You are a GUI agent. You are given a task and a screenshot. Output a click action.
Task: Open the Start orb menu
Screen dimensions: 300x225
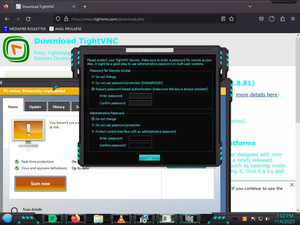click(7, 219)
